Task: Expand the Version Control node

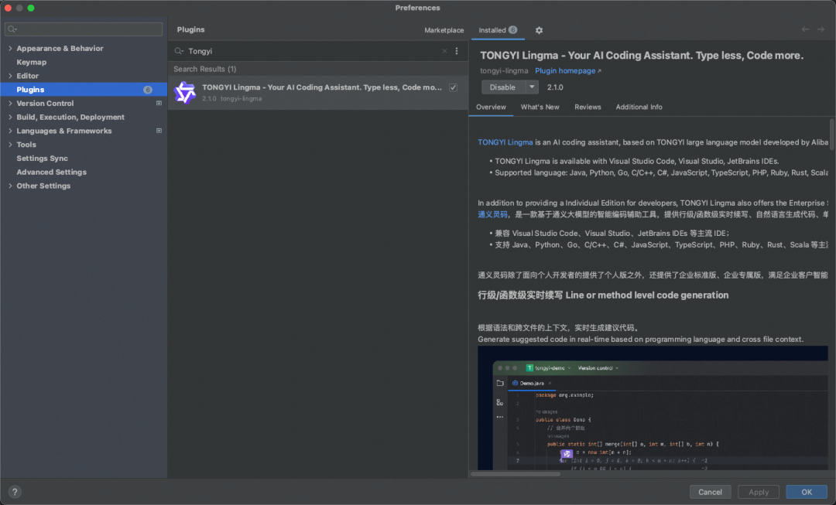Action: click(x=10, y=104)
